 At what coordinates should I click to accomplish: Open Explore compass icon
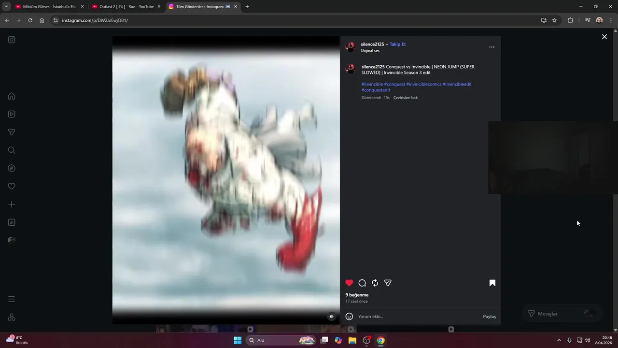[x=12, y=168]
